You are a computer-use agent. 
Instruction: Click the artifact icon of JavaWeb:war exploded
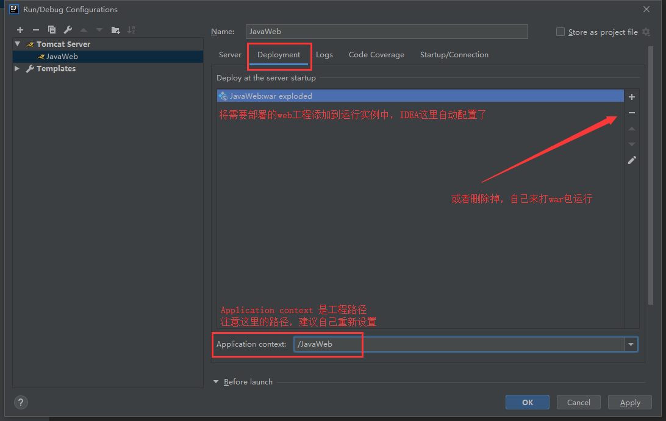pyautogui.click(x=223, y=96)
